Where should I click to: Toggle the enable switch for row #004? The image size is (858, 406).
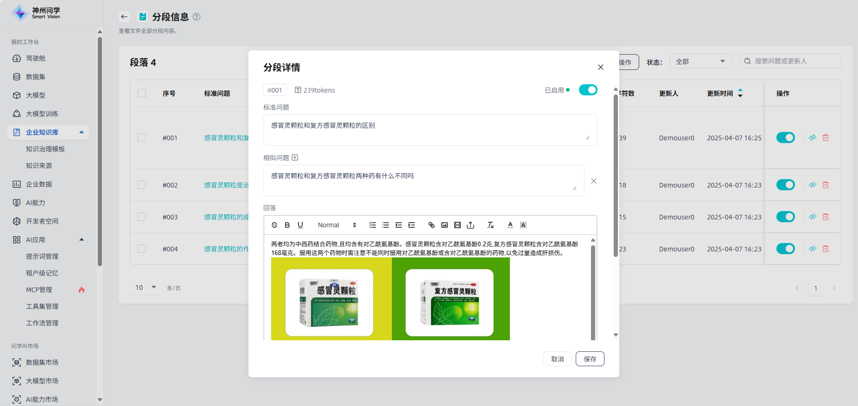pos(786,249)
